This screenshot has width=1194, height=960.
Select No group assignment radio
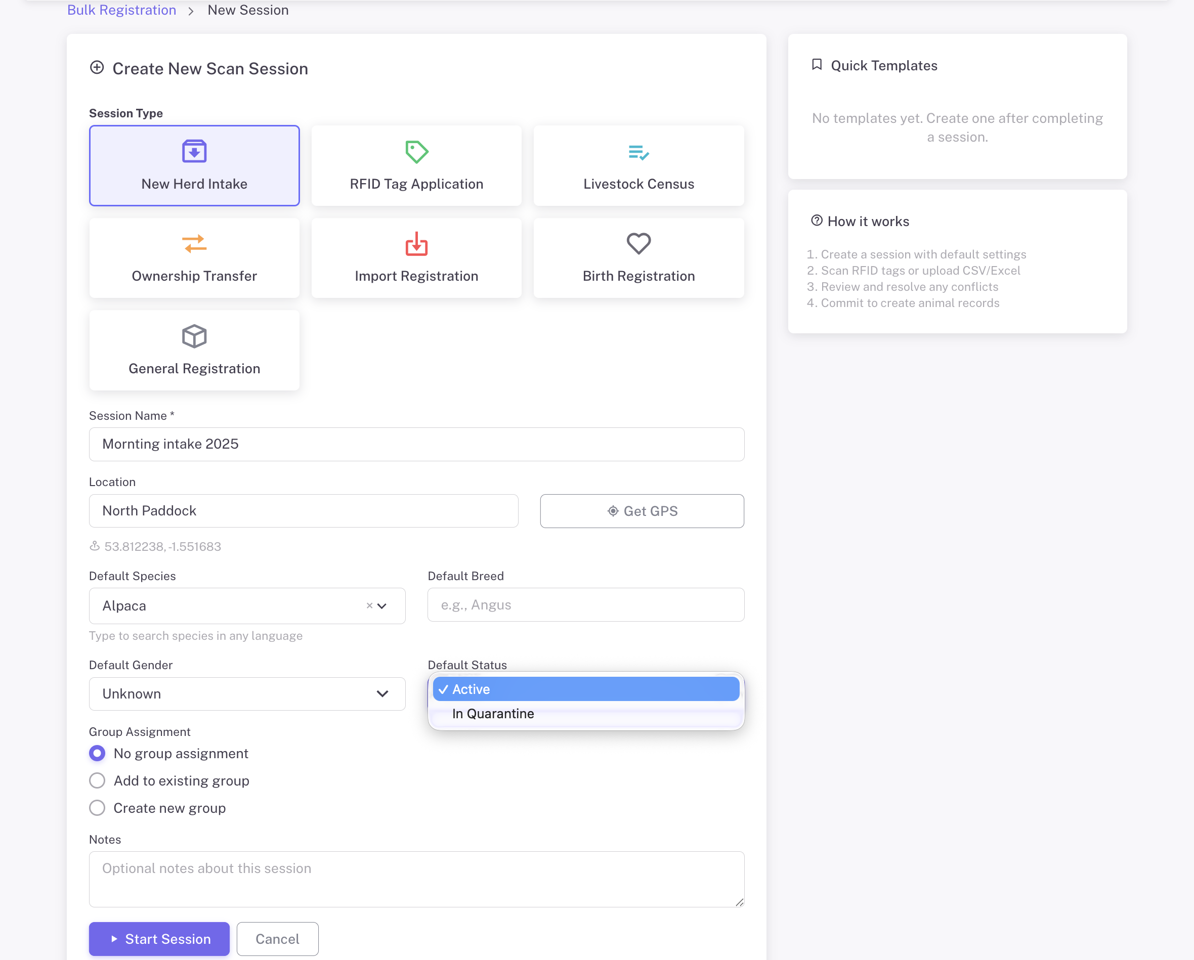pyautogui.click(x=98, y=754)
